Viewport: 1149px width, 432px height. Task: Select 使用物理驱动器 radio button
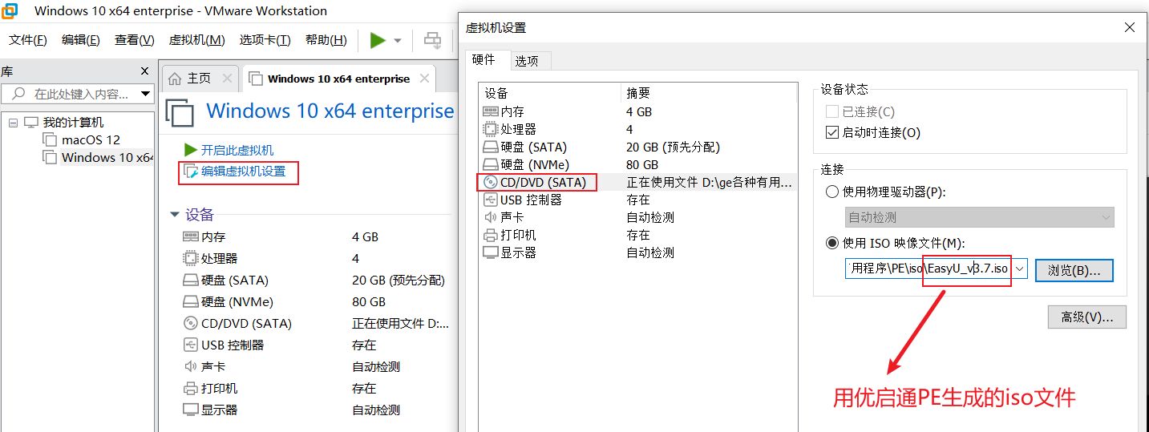point(831,192)
